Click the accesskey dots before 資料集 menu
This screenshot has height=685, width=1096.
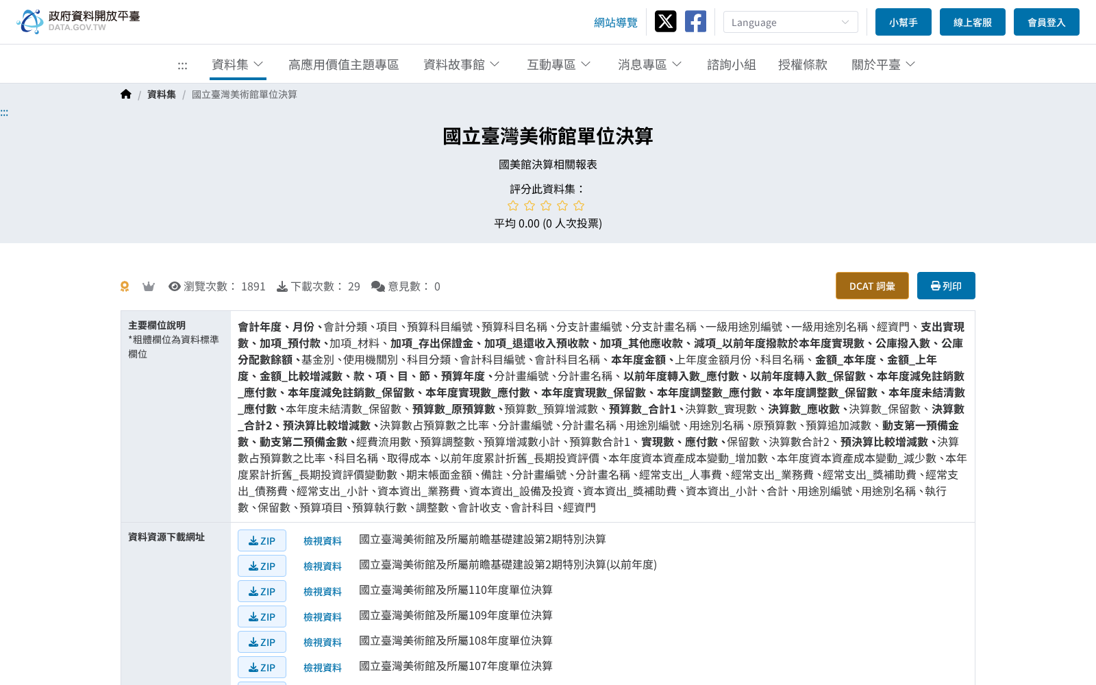[182, 66]
